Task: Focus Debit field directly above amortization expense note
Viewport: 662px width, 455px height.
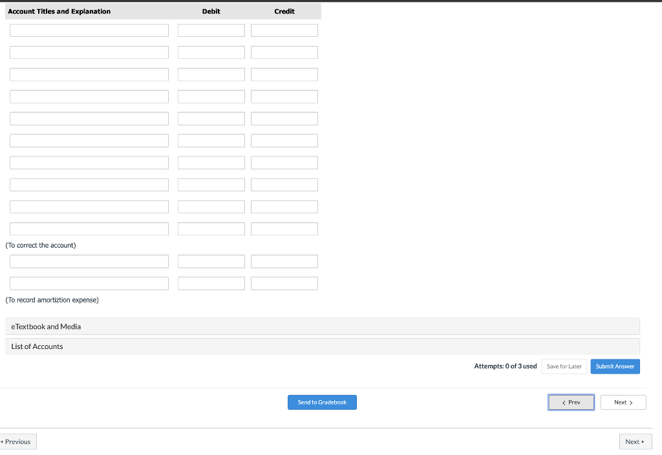Action: (x=211, y=283)
